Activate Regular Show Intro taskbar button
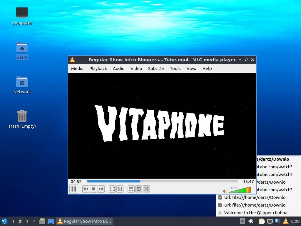 click(x=84, y=221)
